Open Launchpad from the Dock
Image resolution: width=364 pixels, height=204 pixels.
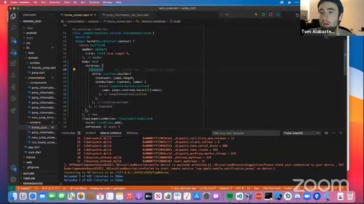point(23,196)
